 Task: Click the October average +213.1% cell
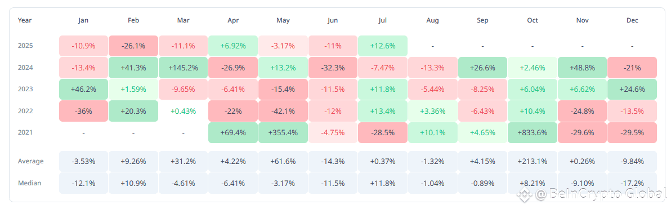[x=533, y=162]
